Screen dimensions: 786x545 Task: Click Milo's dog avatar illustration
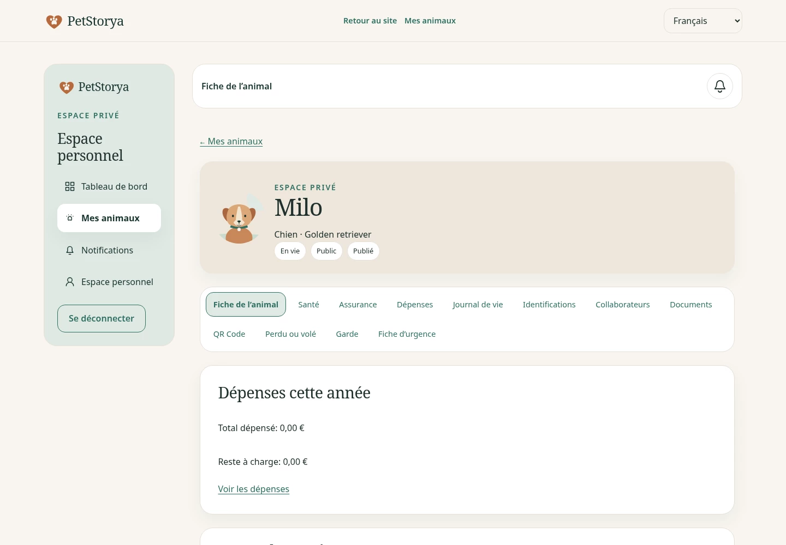tap(239, 219)
